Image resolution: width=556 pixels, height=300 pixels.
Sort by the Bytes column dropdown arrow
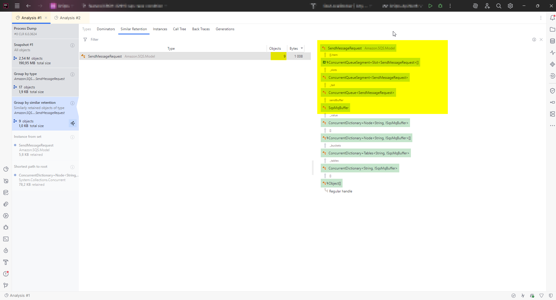[x=302, y=48]
